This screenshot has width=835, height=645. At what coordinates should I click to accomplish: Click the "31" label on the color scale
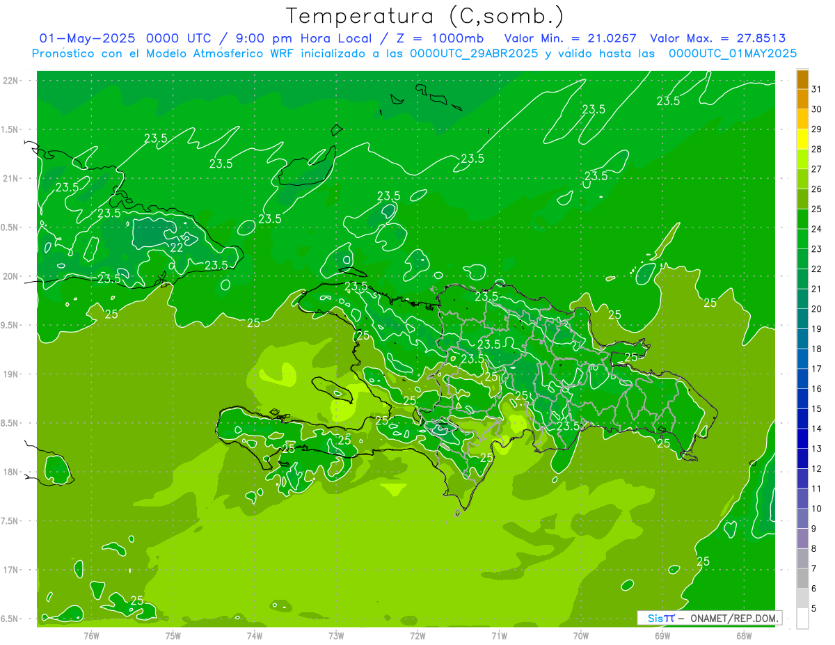[x=817, y=89]
